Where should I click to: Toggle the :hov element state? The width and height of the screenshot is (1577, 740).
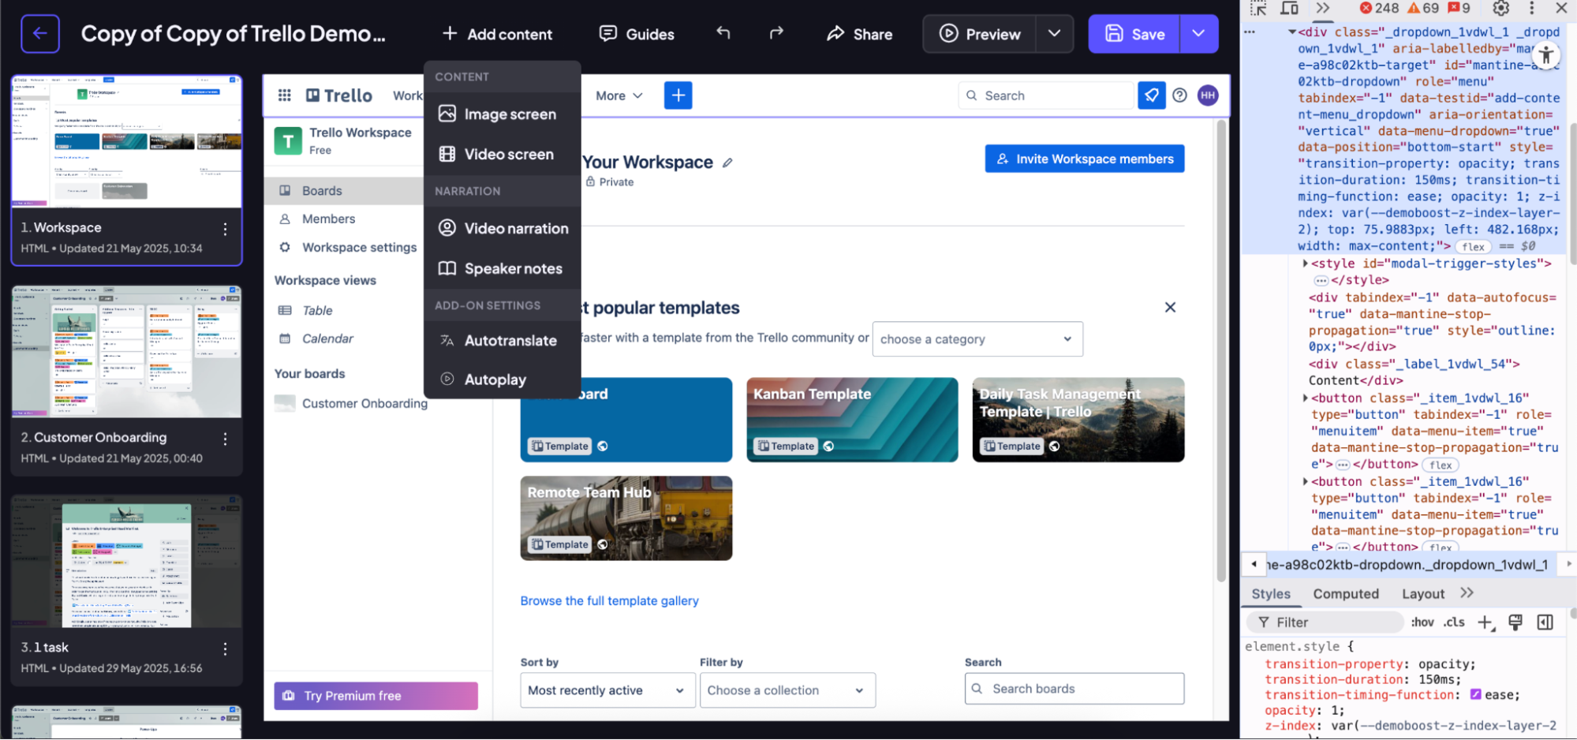[1422, 622]
